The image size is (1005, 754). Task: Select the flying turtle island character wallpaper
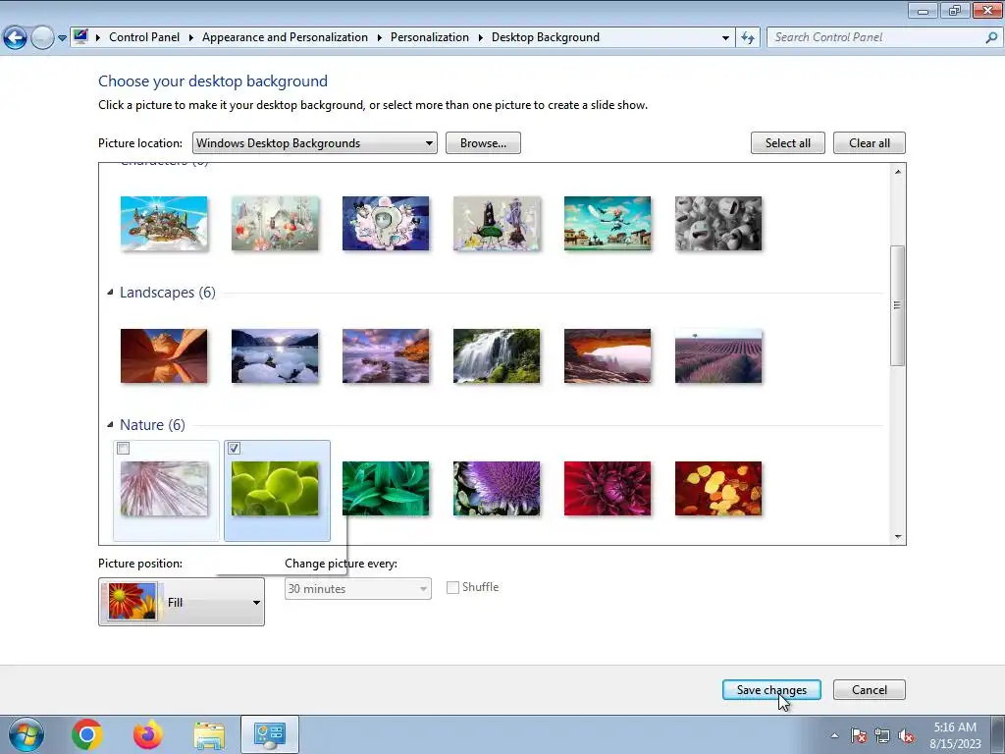(164, 223)
